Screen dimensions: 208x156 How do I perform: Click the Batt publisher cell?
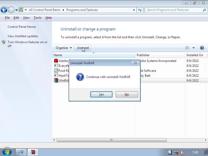(x=145, y=76)
